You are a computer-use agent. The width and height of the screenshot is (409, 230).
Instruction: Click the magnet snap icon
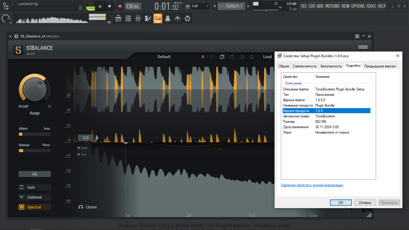click(187, 6)
